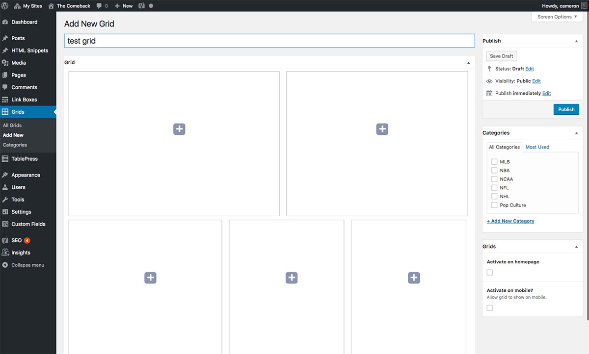The width and height of the screenshot is (589, 354).
Task: Open grid Categories submenu item
Action: (x=15, y=145)
